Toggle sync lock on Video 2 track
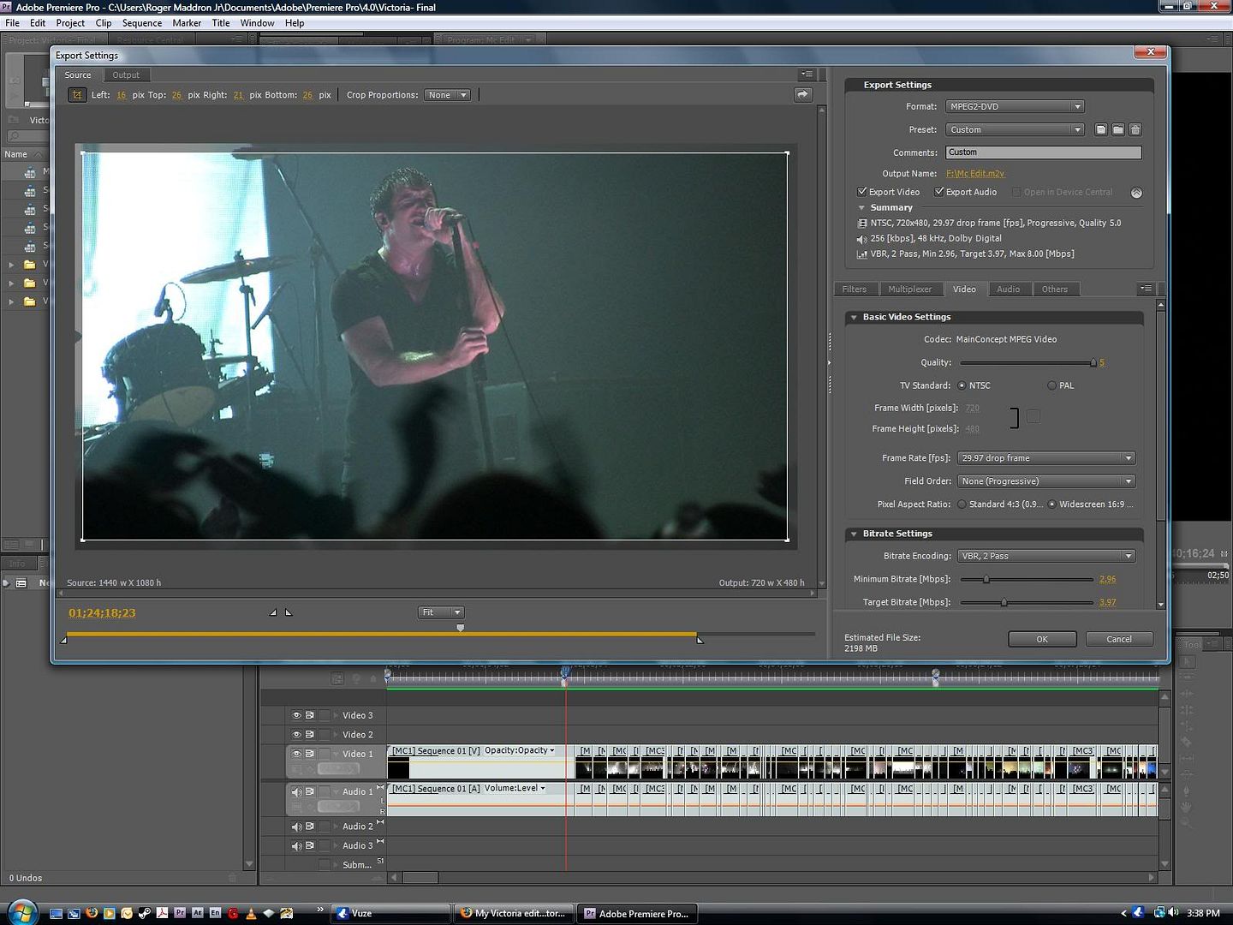The image size is (1233, 925). pyautogui.click(x=310, y=734)
